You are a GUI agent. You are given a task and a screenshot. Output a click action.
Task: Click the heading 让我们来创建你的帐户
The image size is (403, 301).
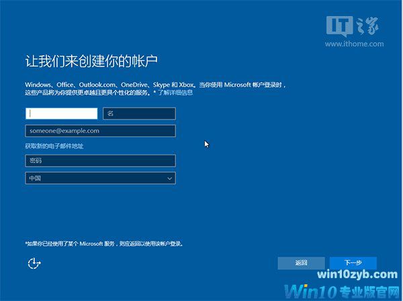[91, 61]
